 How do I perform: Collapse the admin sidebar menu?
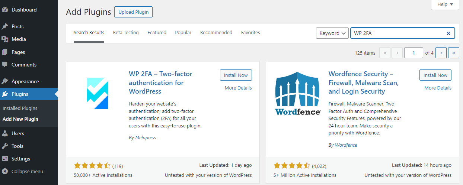[x=22, y=171]
